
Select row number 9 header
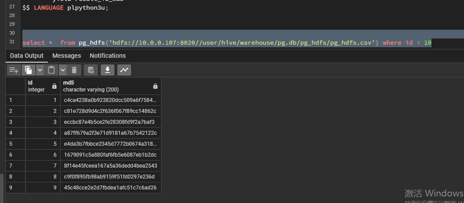(15, 188)
